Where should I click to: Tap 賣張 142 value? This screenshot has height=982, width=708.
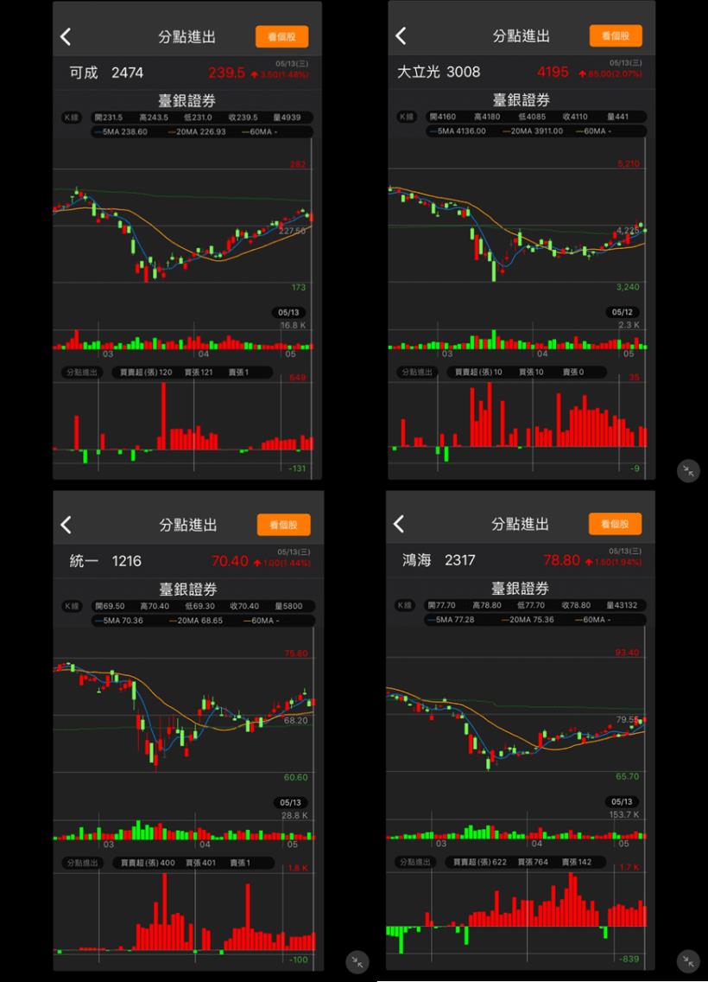pyautogui.click(x=577, y=862)
